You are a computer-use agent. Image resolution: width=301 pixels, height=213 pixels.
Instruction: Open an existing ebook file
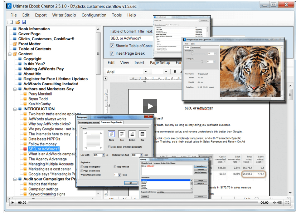(x=18, y=22)
